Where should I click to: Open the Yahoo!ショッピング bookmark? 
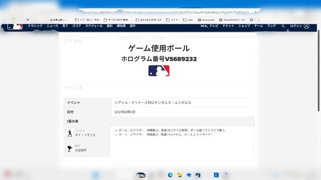click(232, 20)
